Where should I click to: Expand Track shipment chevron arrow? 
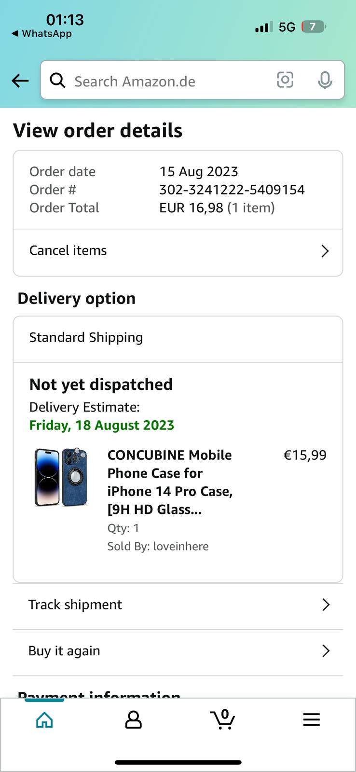(x=326, y=605)
